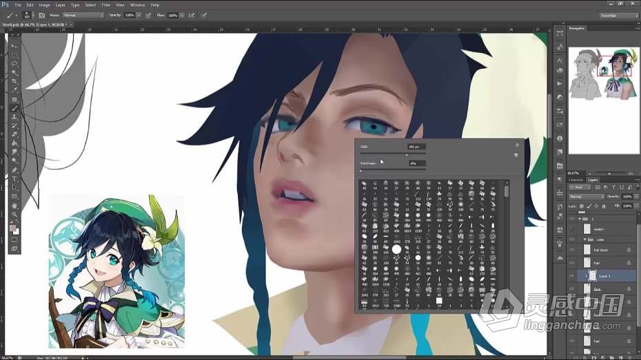
Task: Toggle lock transparent pixels
Action: point(581,206)
